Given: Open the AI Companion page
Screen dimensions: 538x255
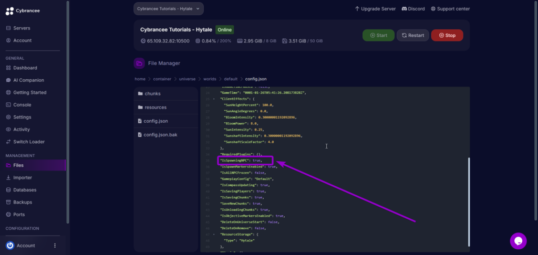Looking at the screenshot, I should point(28,80).
